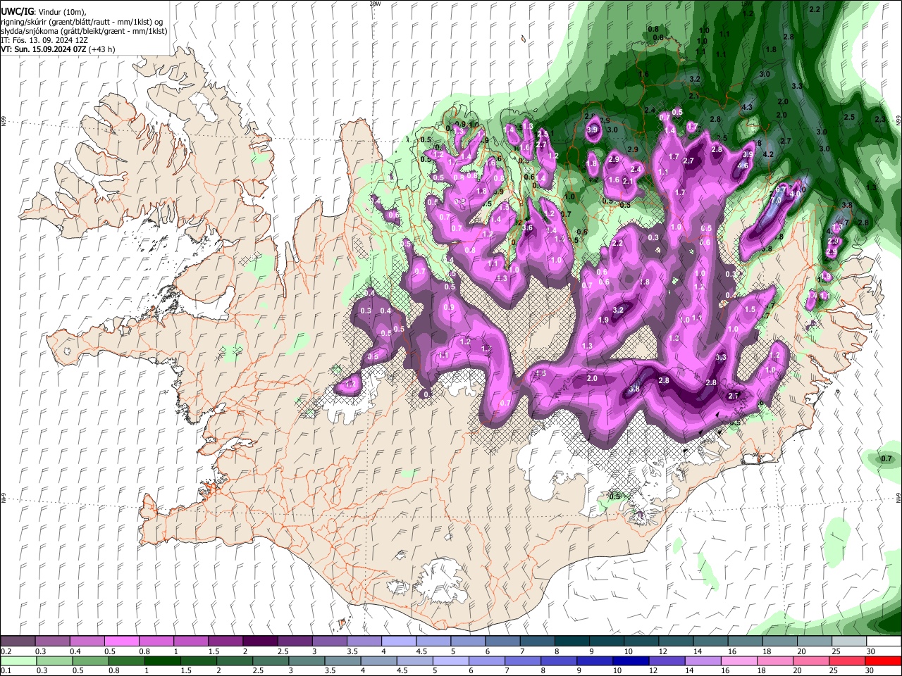902x676 pixels.
Task: Pick the rain-scale swatch between 5 and 6
Action: coord(450,661)
